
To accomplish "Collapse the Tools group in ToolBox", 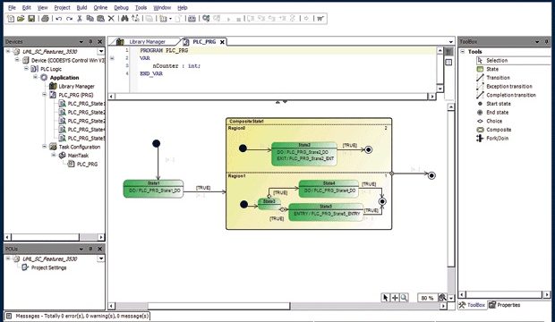I will (463, 52).
